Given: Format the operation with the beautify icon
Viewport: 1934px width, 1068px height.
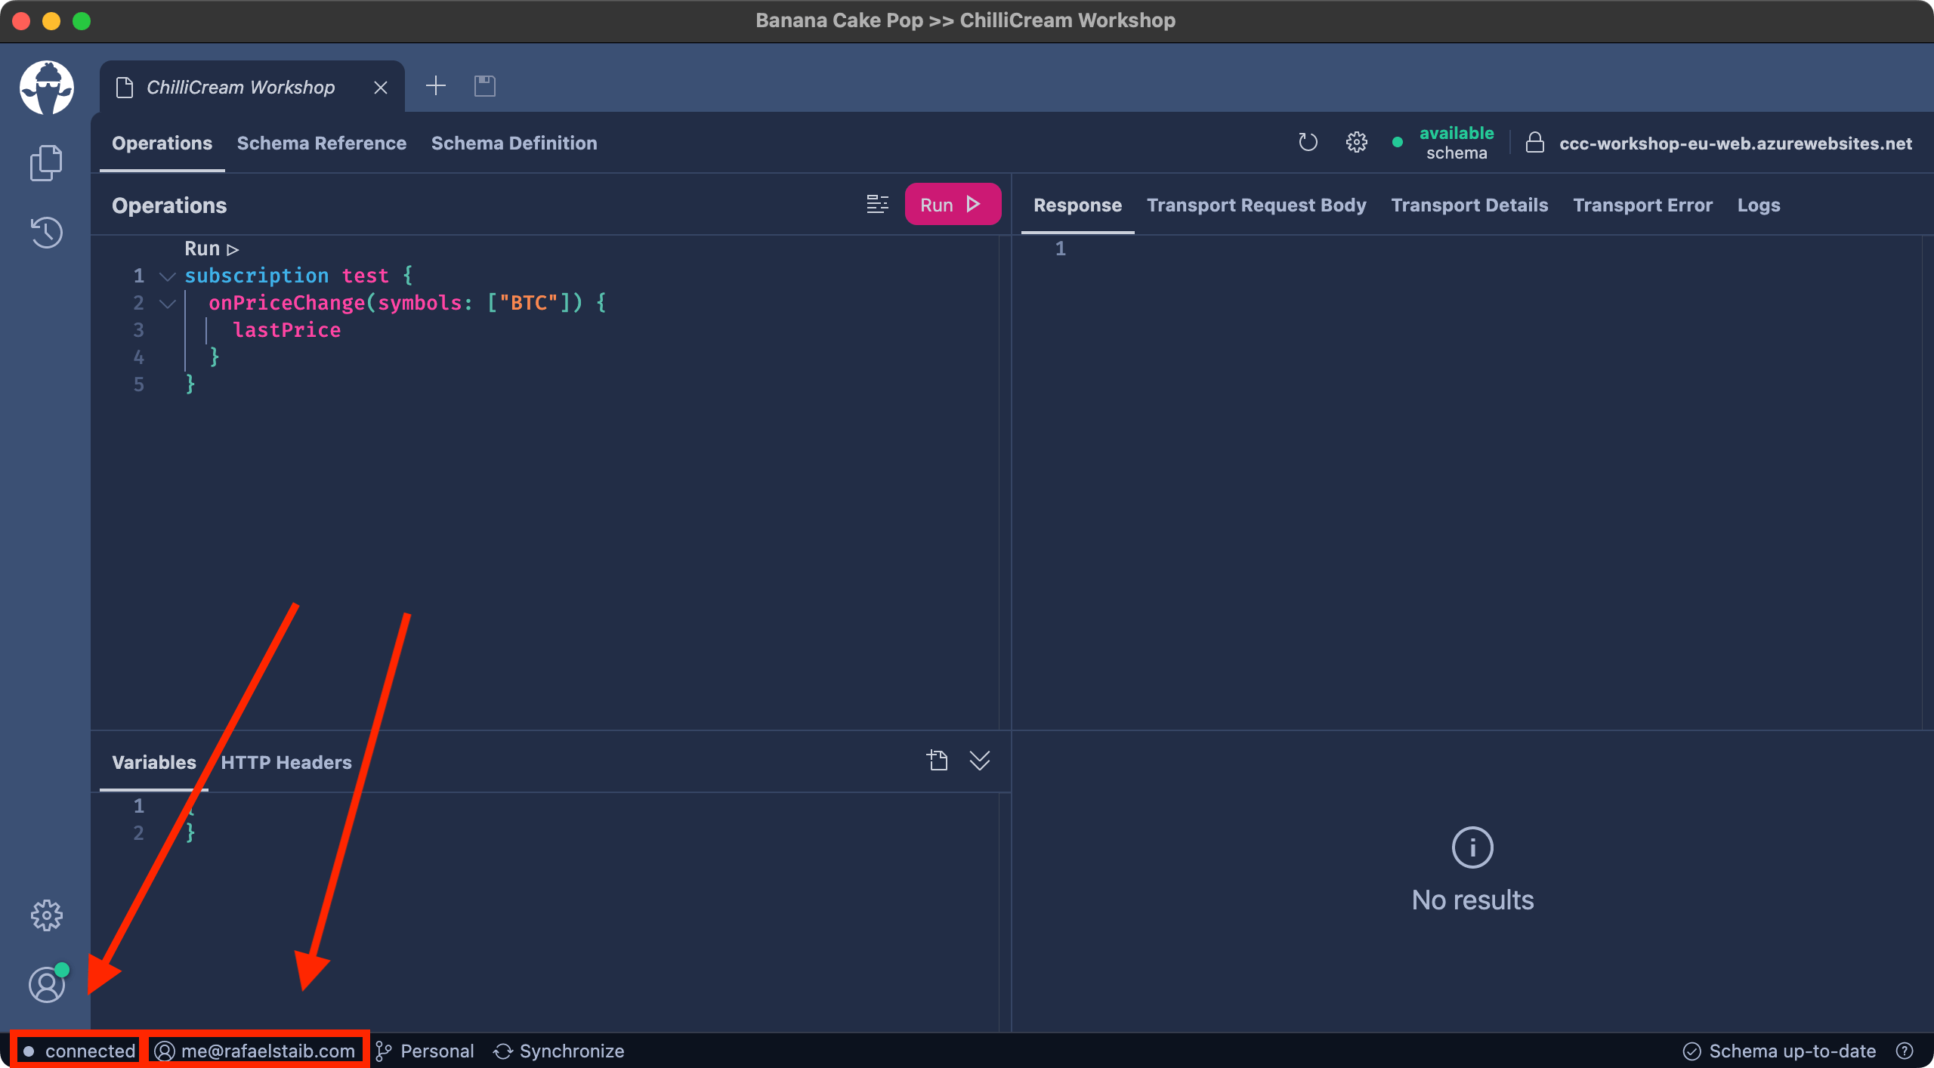Looking at the screenshot, I should [x=877, y=204].
